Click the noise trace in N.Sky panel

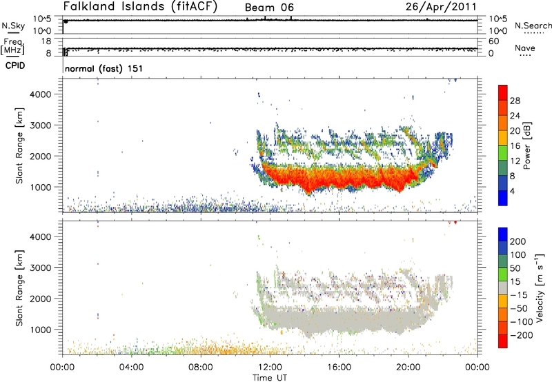coord(271,21)
